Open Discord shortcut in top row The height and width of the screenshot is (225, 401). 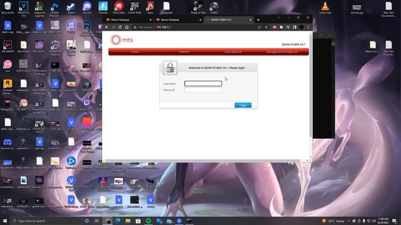point(87,8)
